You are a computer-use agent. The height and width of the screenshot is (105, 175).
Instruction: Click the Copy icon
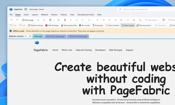[44, 20]
